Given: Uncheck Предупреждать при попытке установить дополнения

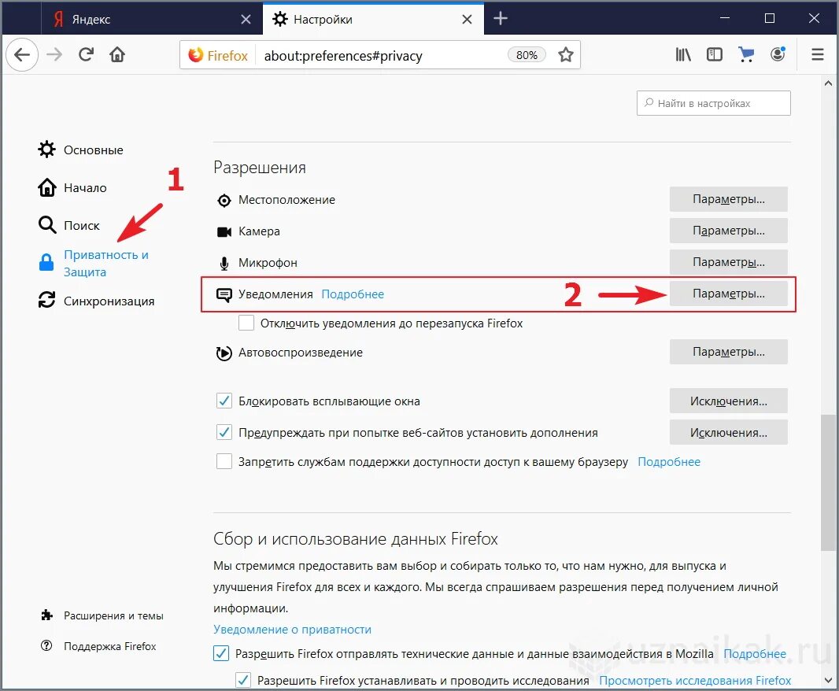Looking at the screenshot, I should 224,432.
